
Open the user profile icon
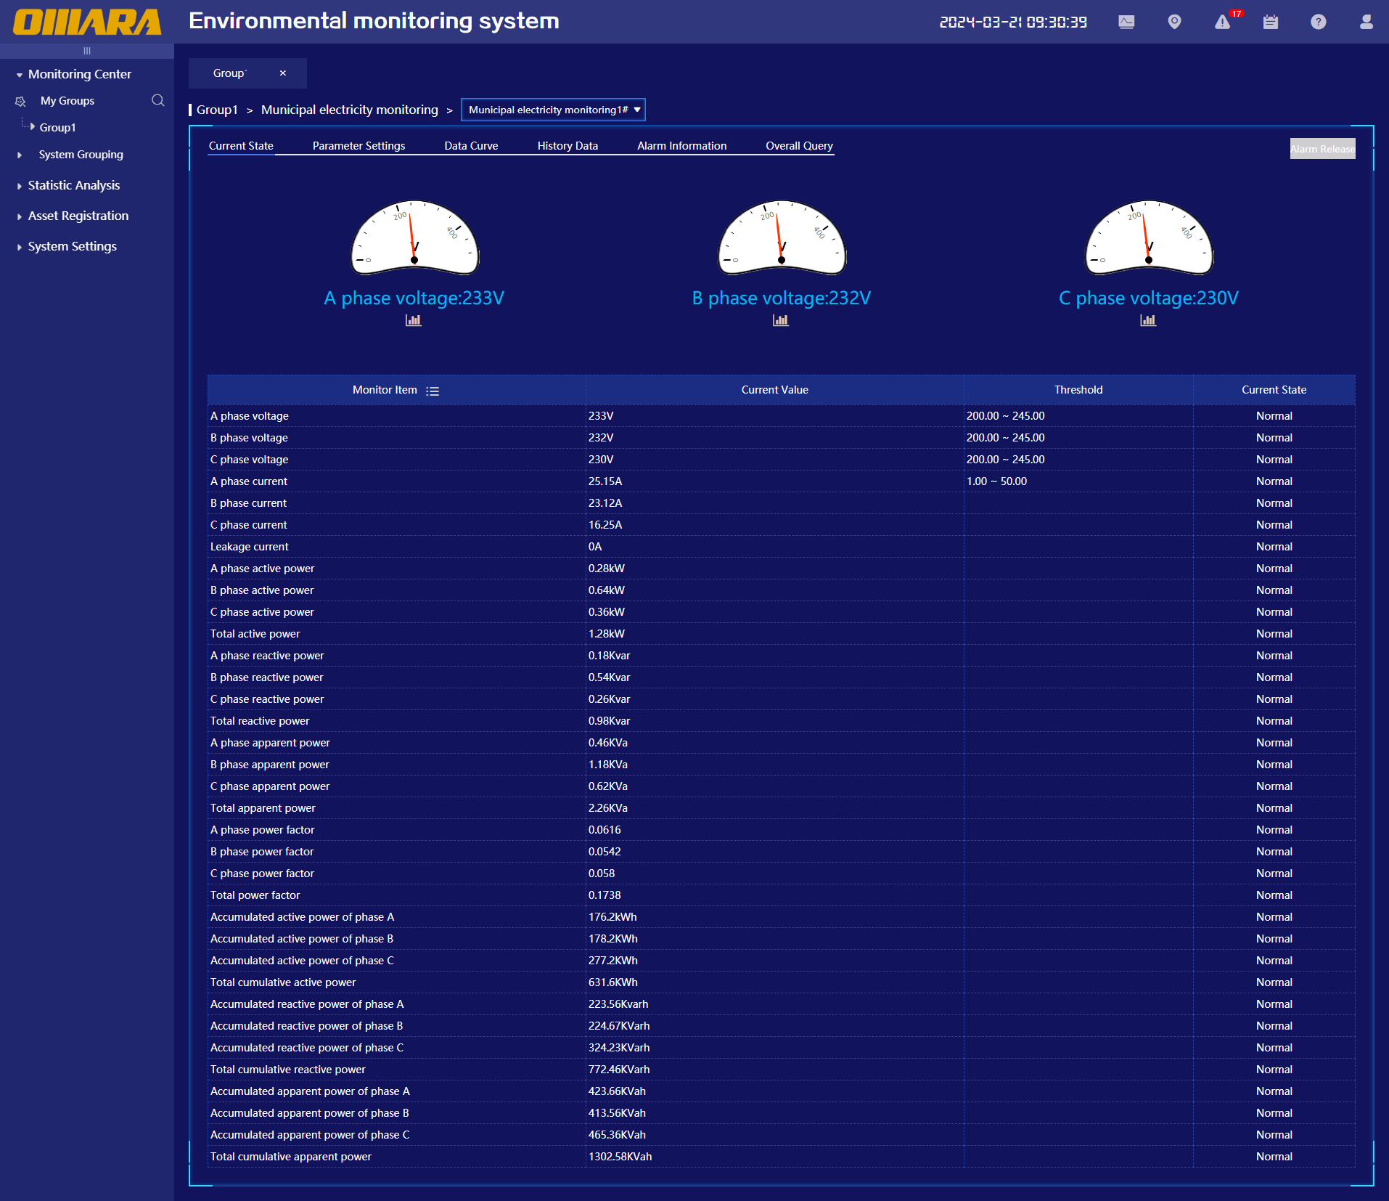1366,23
